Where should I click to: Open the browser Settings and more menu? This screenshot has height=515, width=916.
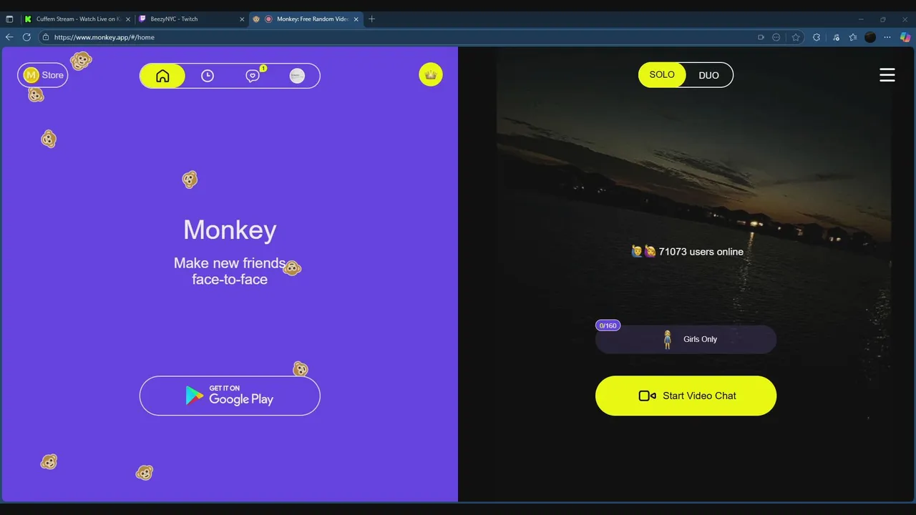click(x=888, y=37)
